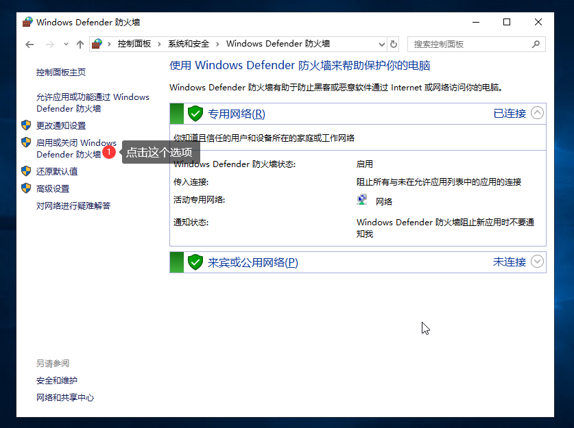Open 还原默认值 link

[57, 171]
